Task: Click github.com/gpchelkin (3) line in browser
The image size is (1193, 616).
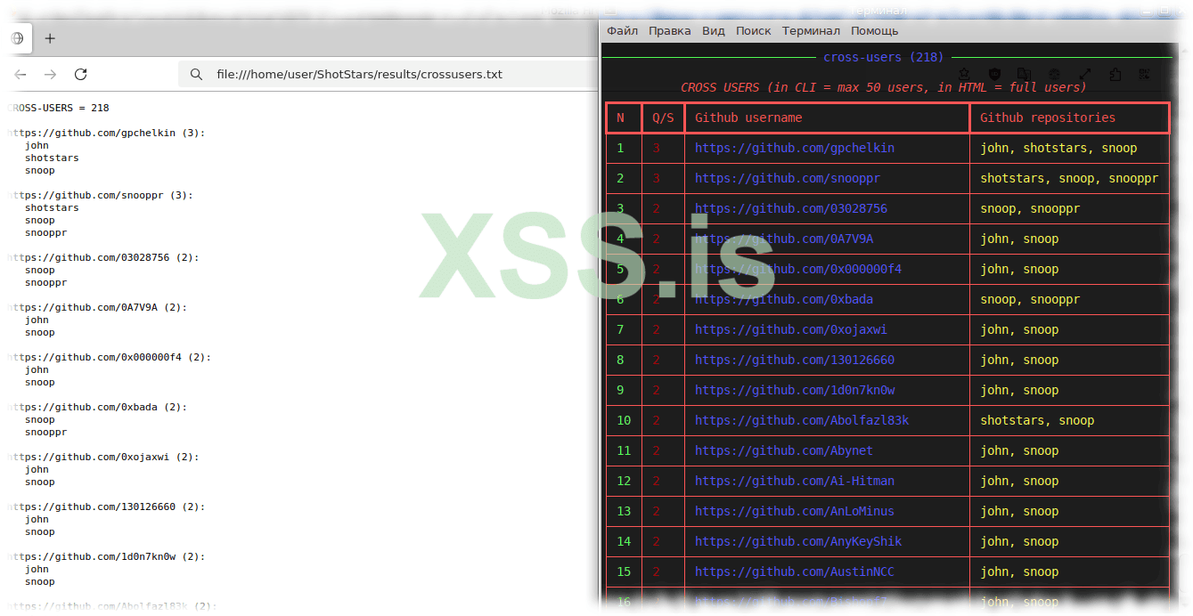Action: coord(106,133)
